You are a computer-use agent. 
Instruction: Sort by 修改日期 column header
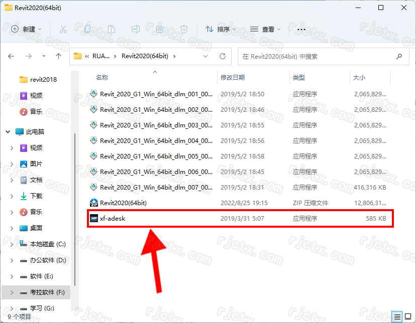[x=233, y=78]
